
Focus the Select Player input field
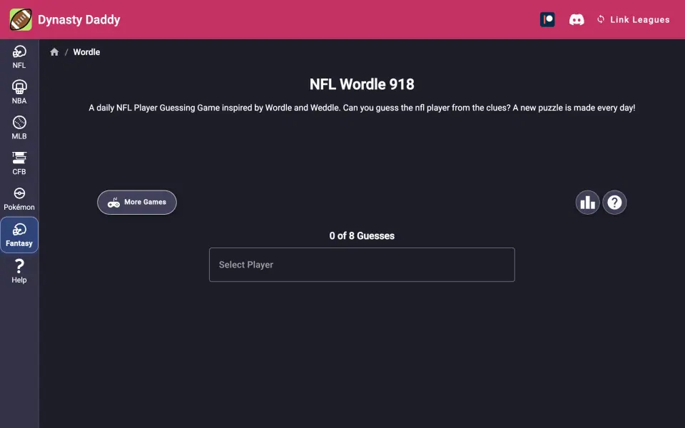[362, 265]
